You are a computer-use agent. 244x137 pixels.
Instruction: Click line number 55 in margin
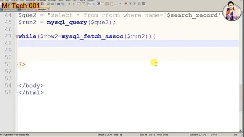coord(8,92)
